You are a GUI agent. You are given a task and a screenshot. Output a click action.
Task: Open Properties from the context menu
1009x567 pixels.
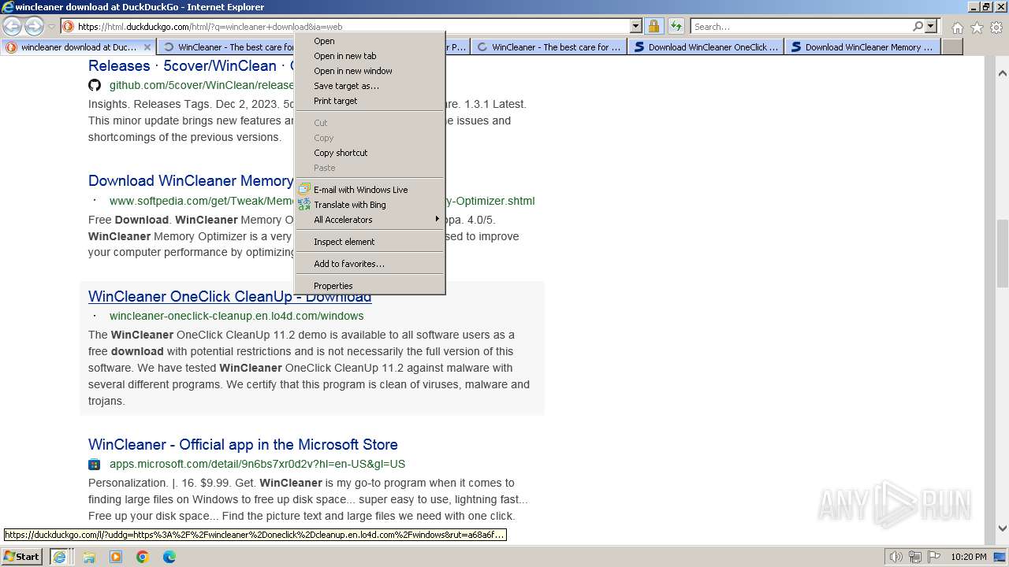(370, 286)
